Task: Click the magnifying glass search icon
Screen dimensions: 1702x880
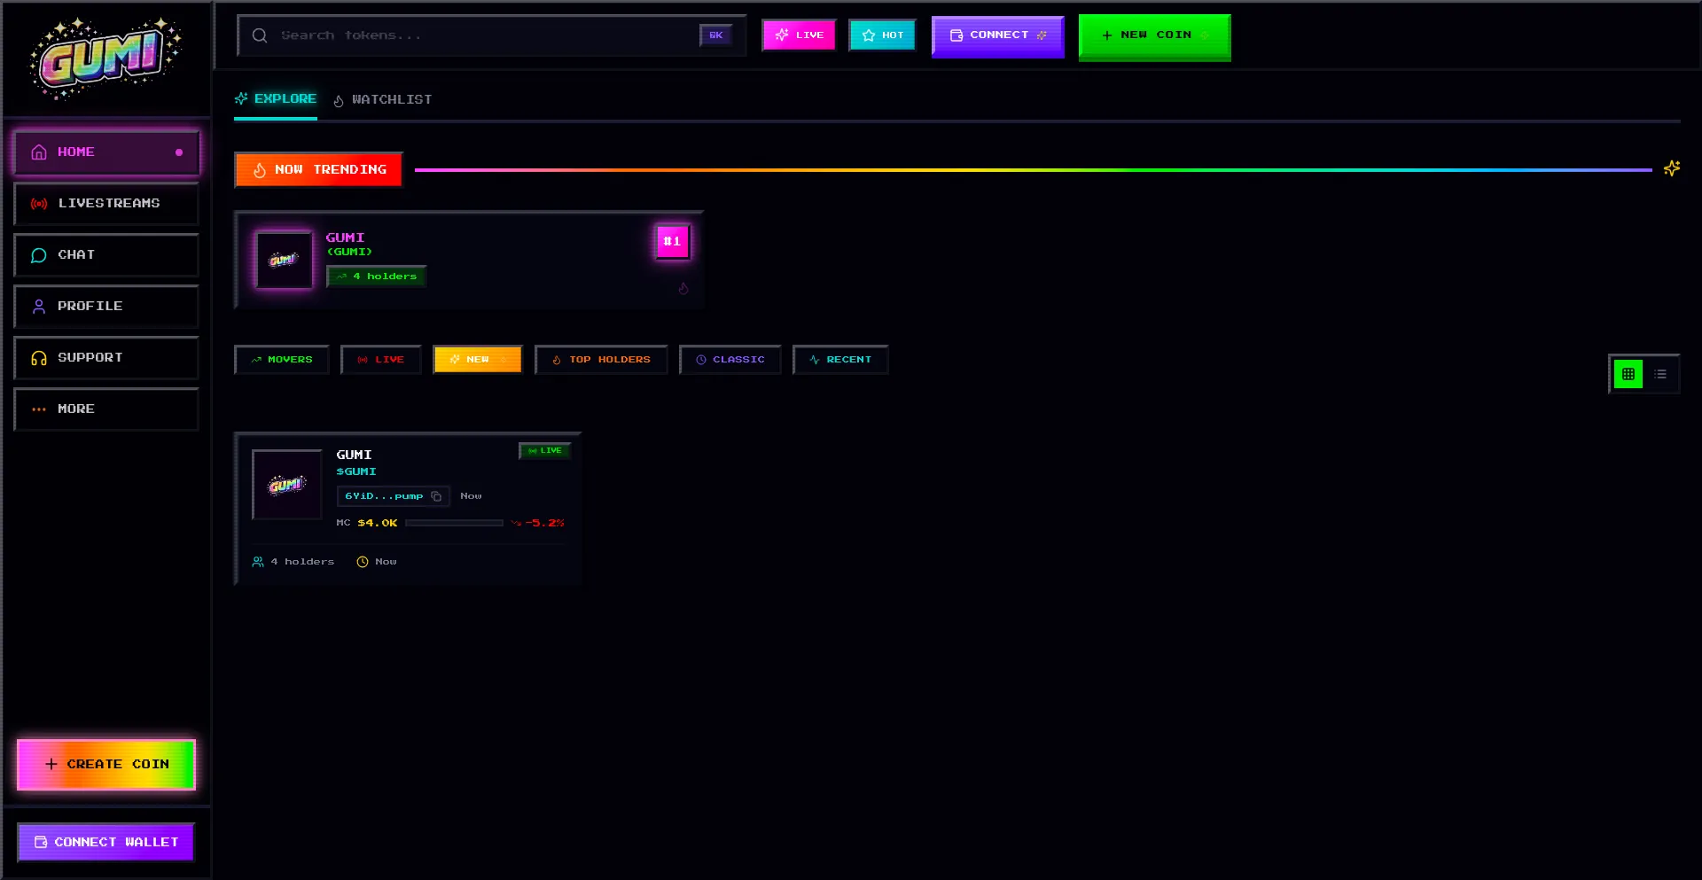Action: (260, 35)
